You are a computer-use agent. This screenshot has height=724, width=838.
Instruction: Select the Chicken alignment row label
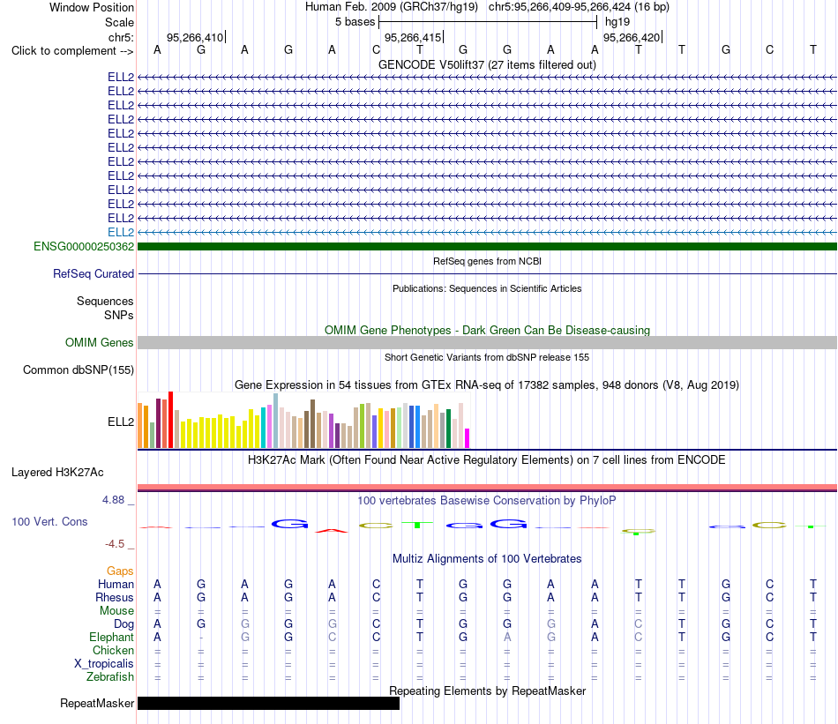113,650
